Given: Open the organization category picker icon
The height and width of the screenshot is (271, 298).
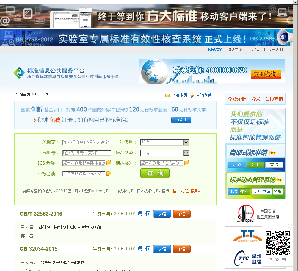Looking at the screenshot, I should tap(187, 162).
